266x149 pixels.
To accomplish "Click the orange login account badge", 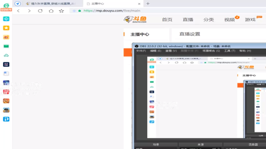I will tap(6, 10).
